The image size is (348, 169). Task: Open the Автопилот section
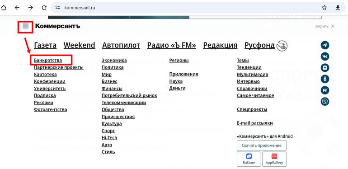point(121,45)
